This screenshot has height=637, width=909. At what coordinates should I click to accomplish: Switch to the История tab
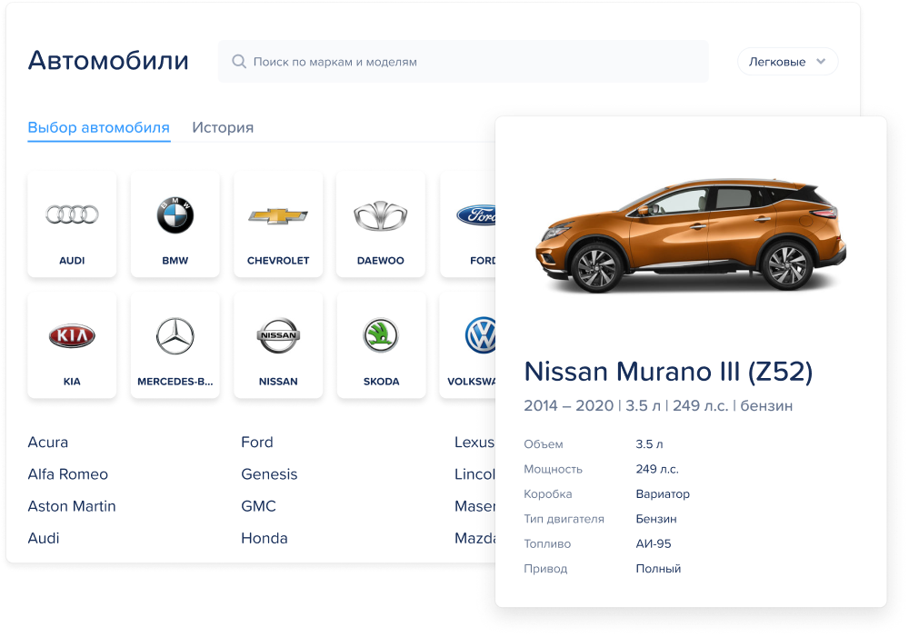pyautogui.click(x=223, y=127)
